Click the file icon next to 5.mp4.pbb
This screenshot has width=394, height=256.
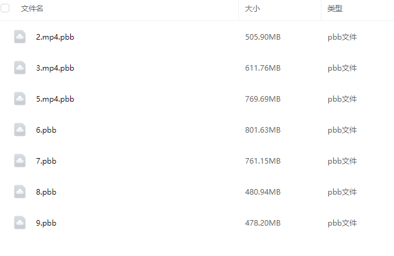[20, 99]
